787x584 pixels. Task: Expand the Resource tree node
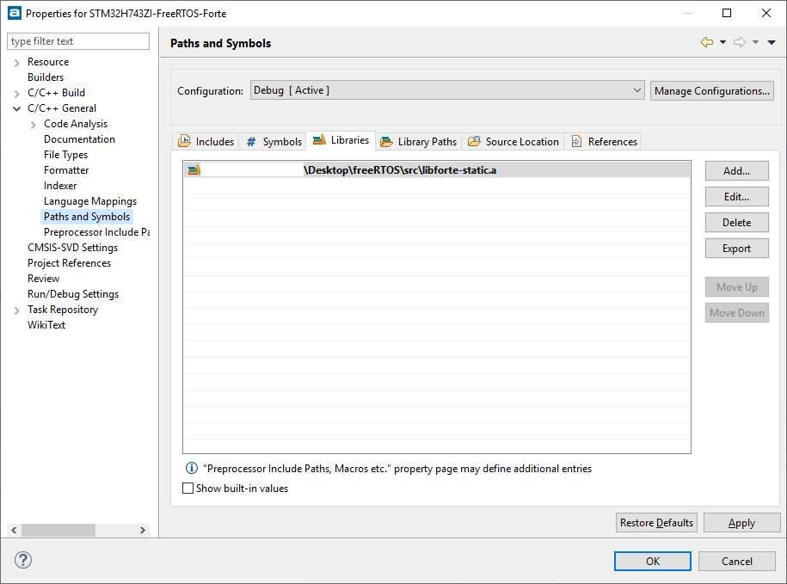click(17, 62)
